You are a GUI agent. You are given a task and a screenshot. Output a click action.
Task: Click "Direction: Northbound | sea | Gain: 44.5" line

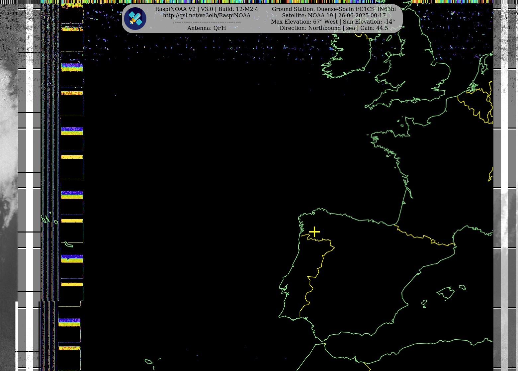334,28
